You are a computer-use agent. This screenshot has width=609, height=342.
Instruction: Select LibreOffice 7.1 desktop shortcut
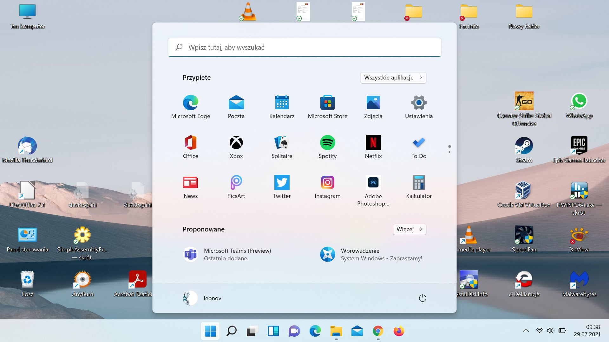pyautogui.click(x=27, y=194)
